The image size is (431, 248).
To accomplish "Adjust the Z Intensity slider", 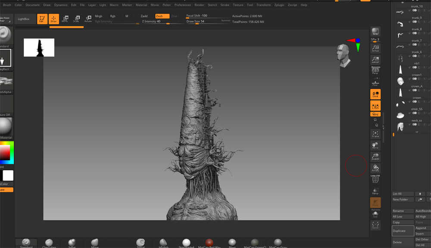I will tap(162, 21).
